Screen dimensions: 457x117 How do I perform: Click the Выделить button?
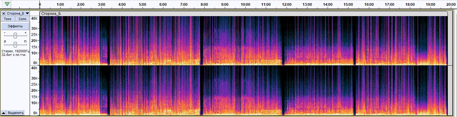click(x=16, y=113)
